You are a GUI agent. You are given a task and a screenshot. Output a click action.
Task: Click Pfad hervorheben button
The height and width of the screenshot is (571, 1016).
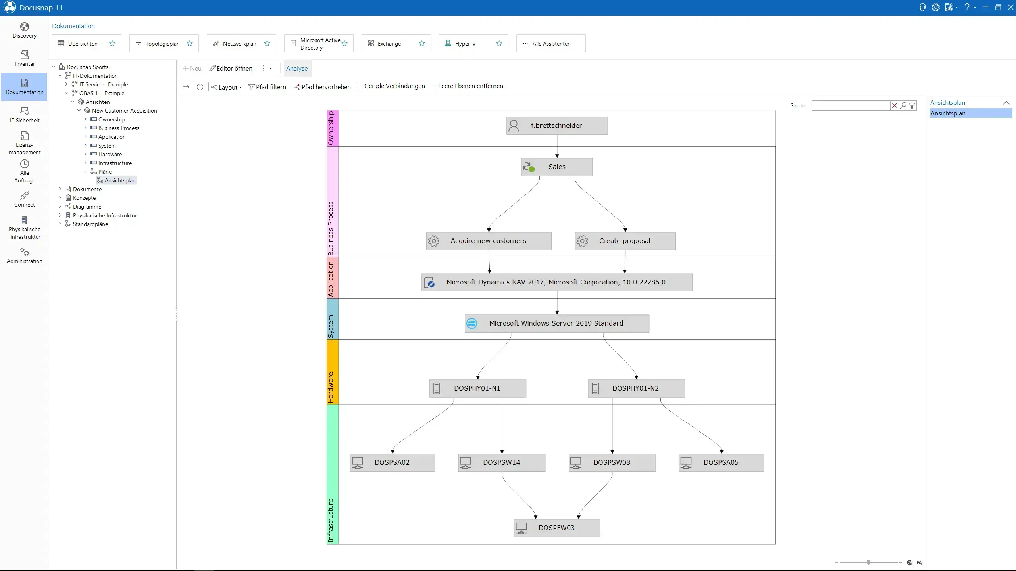coord(322,87)
